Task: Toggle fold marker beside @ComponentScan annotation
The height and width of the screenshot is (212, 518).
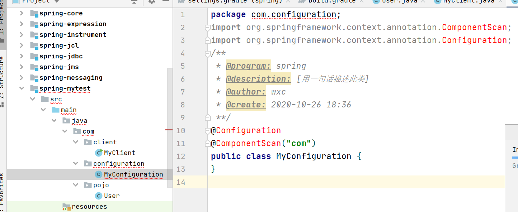Action: 207,144
